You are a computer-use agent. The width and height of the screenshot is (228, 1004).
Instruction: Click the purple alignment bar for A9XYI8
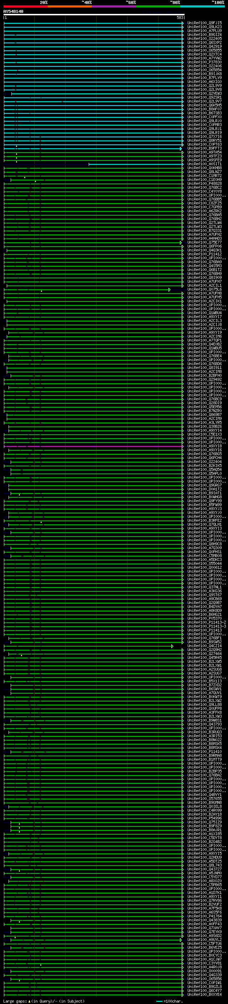pos(94,447)
